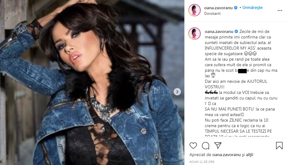Open the three-dot more options menu
Screen dimensions: 287x165
tap(280, 10)
